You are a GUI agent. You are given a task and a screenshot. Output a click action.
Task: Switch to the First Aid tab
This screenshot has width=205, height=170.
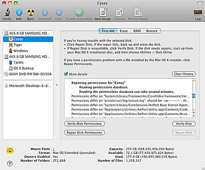[x=108, y=31]
